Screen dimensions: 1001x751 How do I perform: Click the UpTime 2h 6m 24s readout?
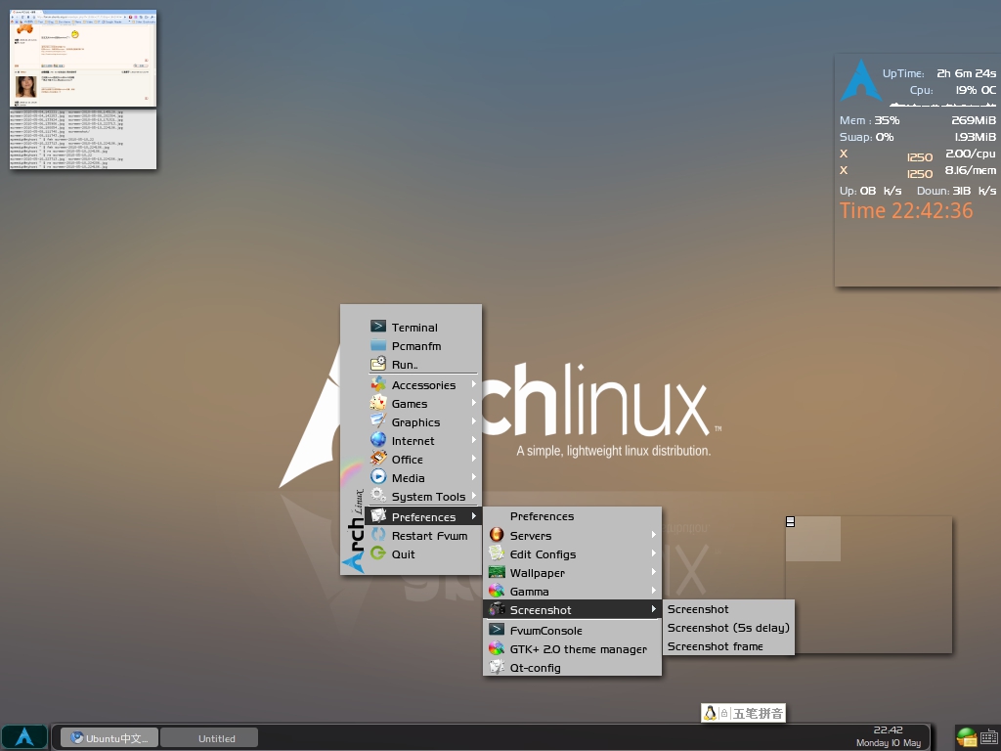click(939, 73)
